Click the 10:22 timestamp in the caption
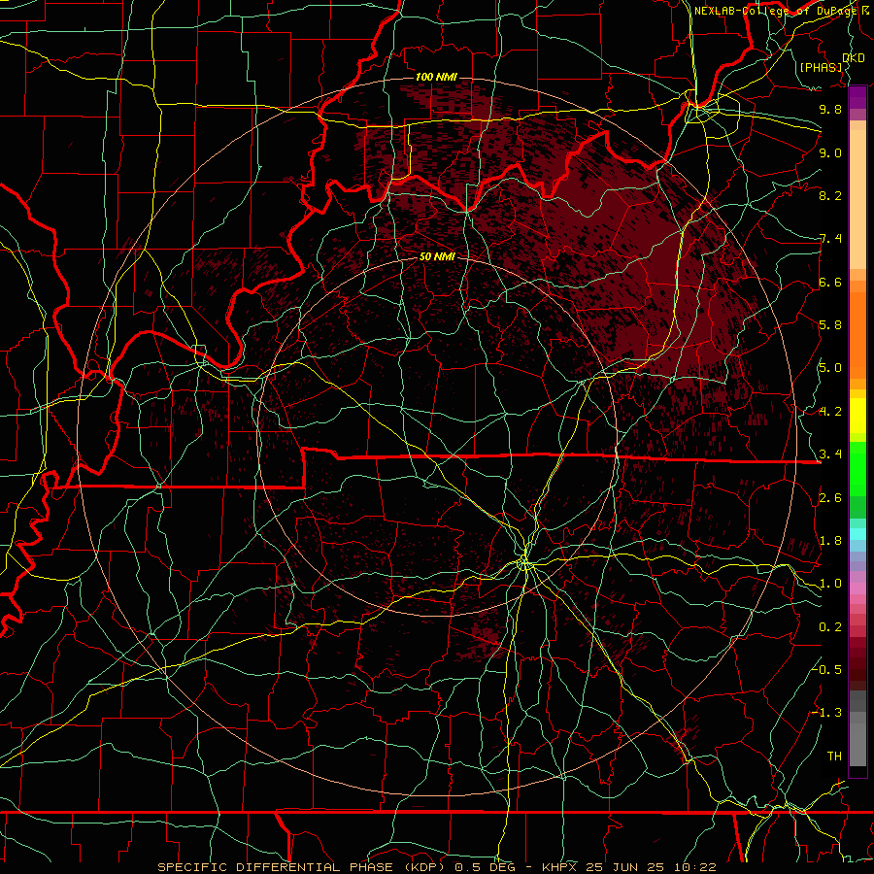The image size is (874, 874). 696,867
